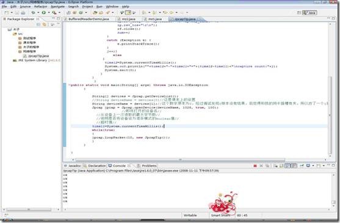Maximize the editor area
This screenshot has width=340, height=223.
click(333, 19)
